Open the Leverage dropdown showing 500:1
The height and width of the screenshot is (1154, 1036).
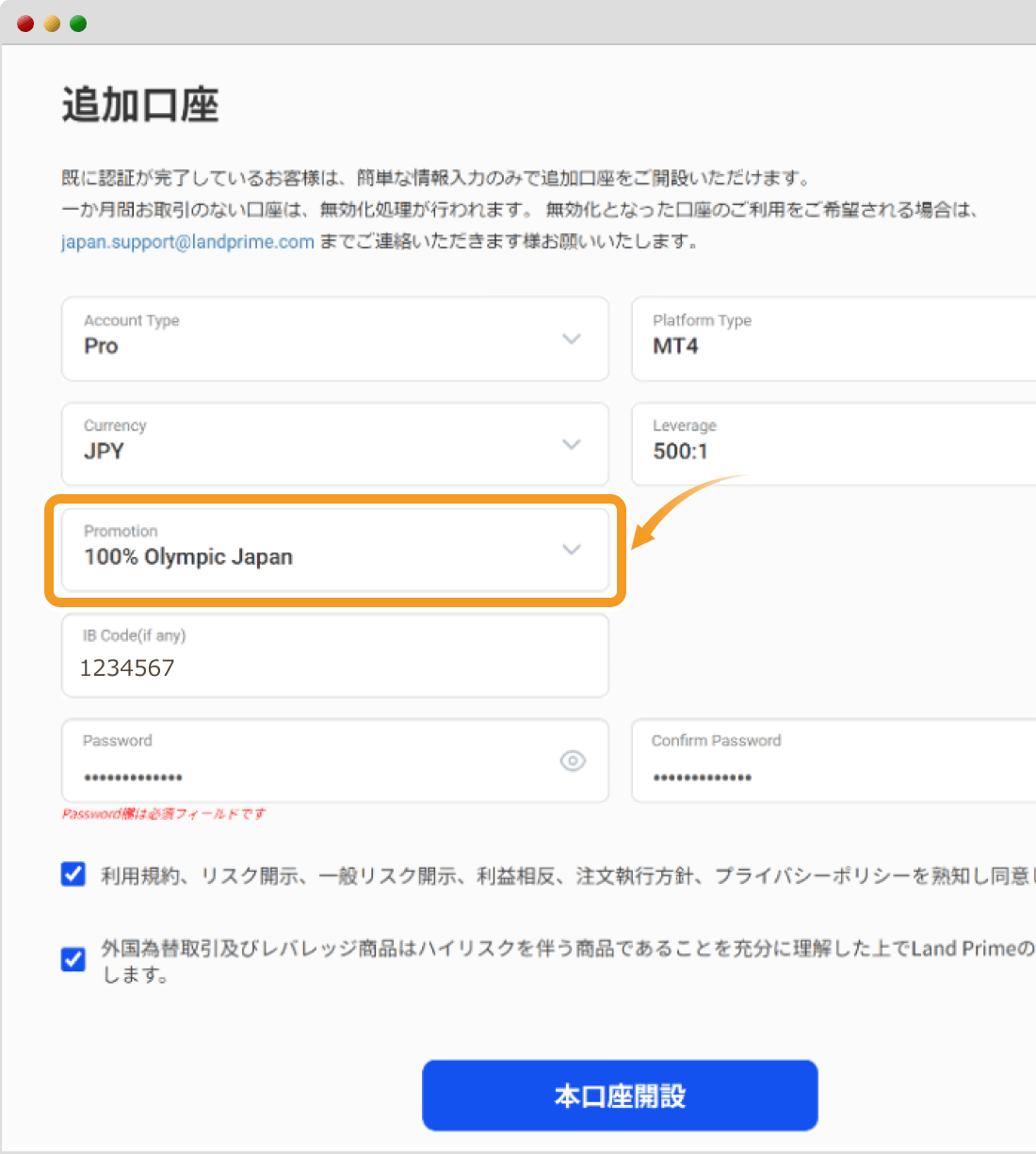pos(834,444)
